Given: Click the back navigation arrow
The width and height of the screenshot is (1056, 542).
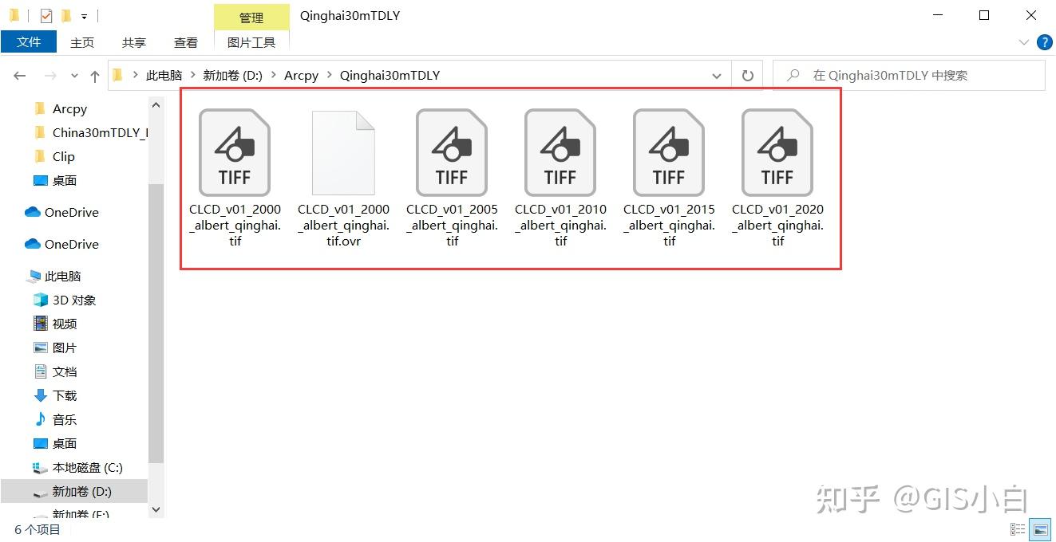Looking at the screenshot, I should [20, 74].
